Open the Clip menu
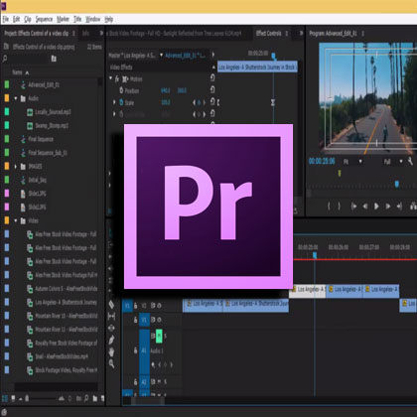The image size is (417, 417). pyautogui.click(x=28, y=20)
